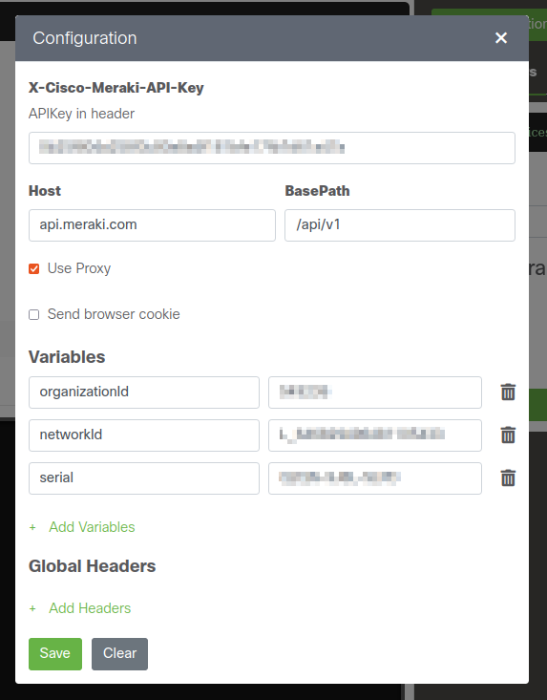Select the organizationId name field
Viewport: 547px width, 700px height.
click(x=143, y=392)
